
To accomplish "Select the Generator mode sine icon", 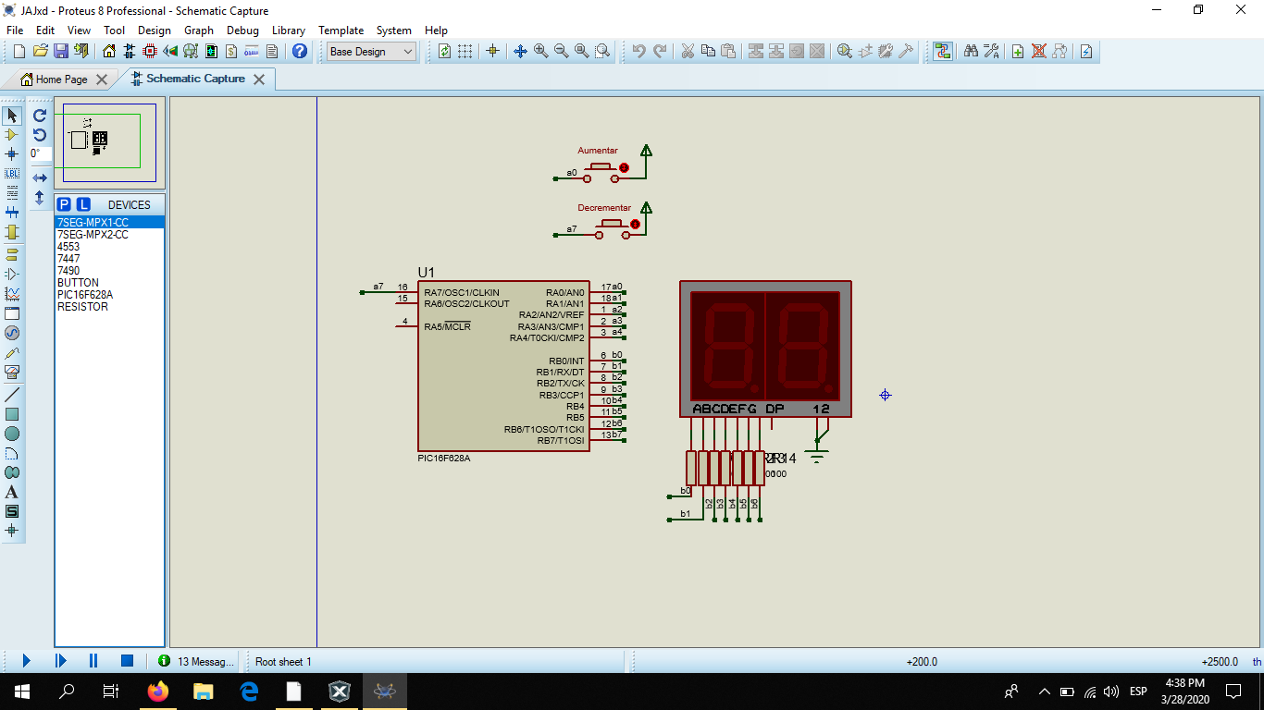I will click(x=12, y=333).
